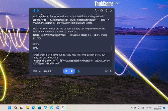Open the text layout options icon
The height and width of the screenshot is (111, 168).
[x=106, y=71]
